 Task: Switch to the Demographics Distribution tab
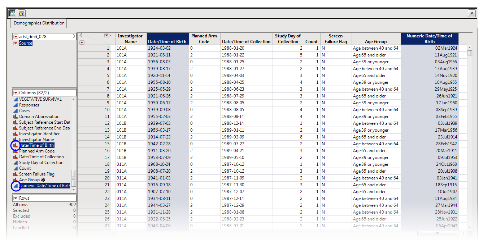coord(39,23)
